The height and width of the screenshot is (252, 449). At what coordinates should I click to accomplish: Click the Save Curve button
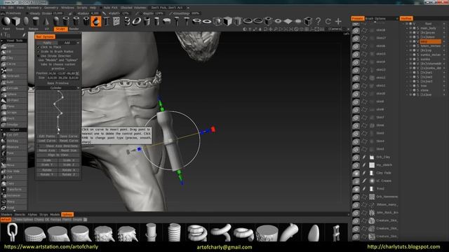[x=69, y=136]
